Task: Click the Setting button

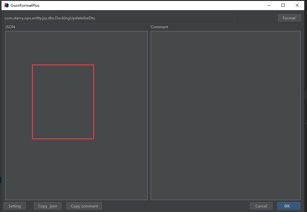Action: (14, 206)
